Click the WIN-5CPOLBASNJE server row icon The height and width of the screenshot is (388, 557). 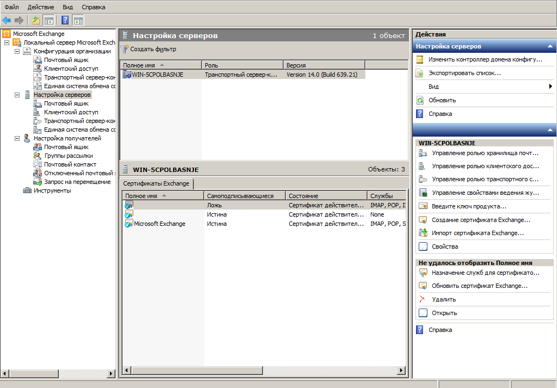point(127,74)
